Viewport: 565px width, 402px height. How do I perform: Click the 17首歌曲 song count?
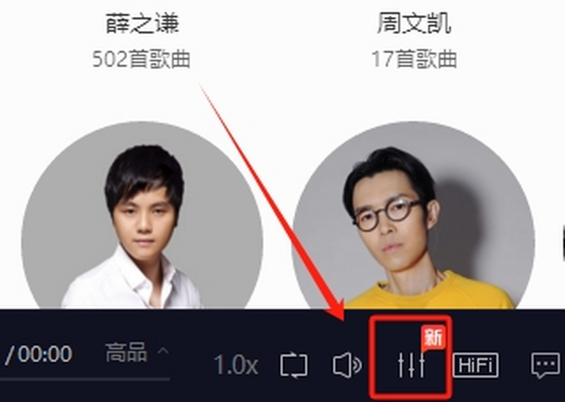pos(414,59)
